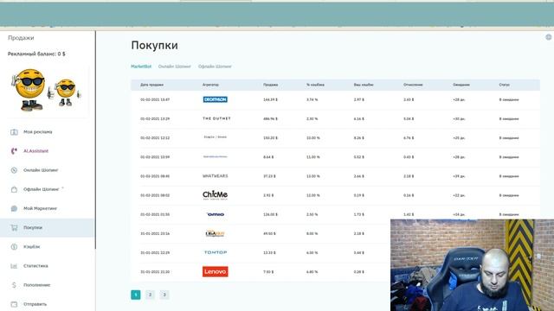Click the Агрегатор column header
554x311 pixels.
pos(210,85)
